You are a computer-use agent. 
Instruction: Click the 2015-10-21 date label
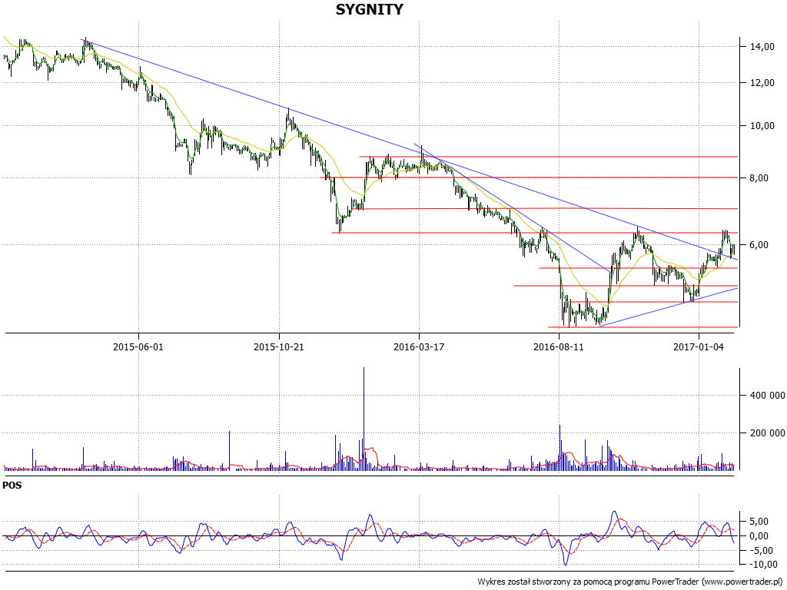(278, 346)
